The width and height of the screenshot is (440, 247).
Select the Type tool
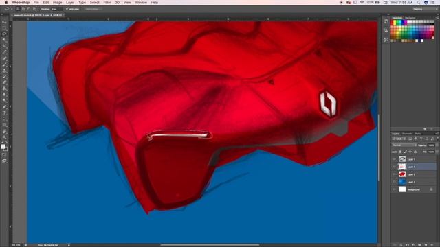point(4,113)
